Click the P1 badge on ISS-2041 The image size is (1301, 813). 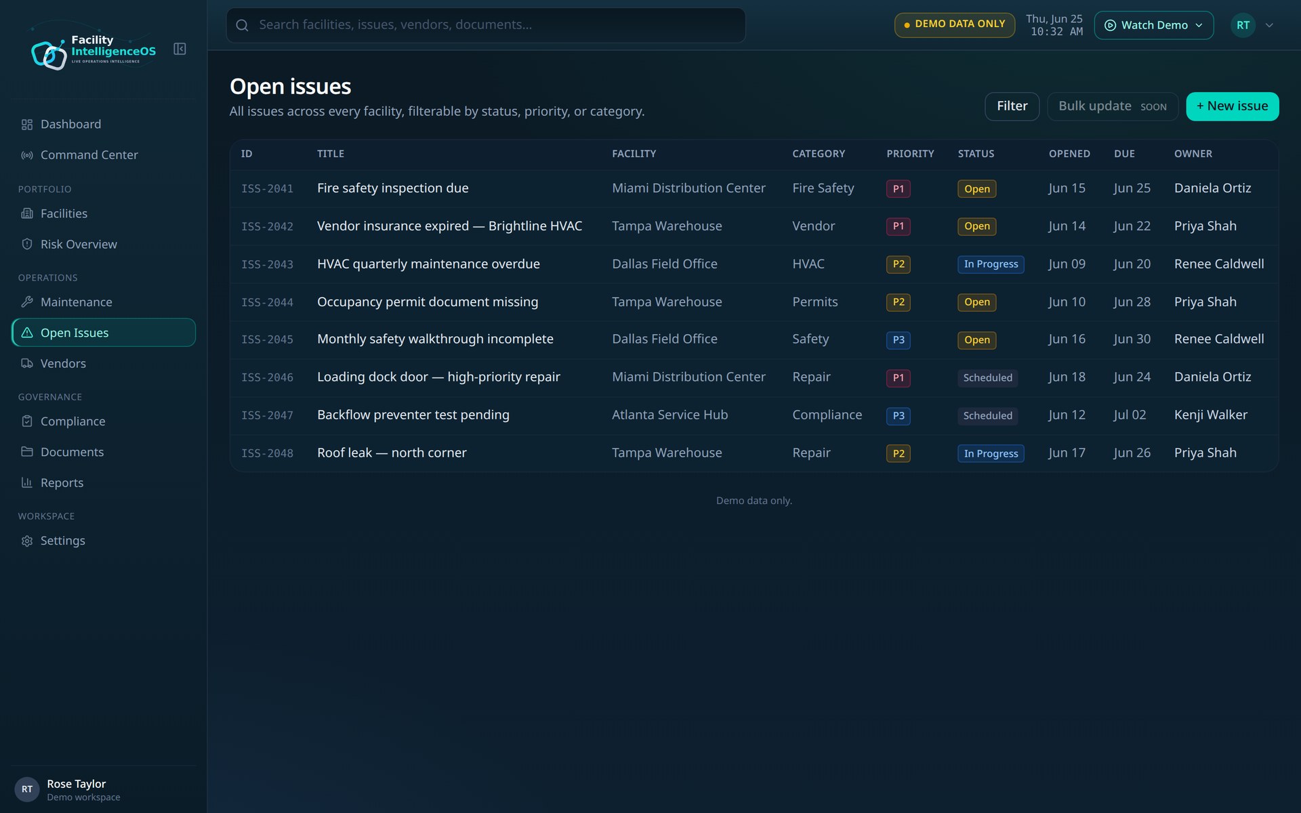coord(898,189)
